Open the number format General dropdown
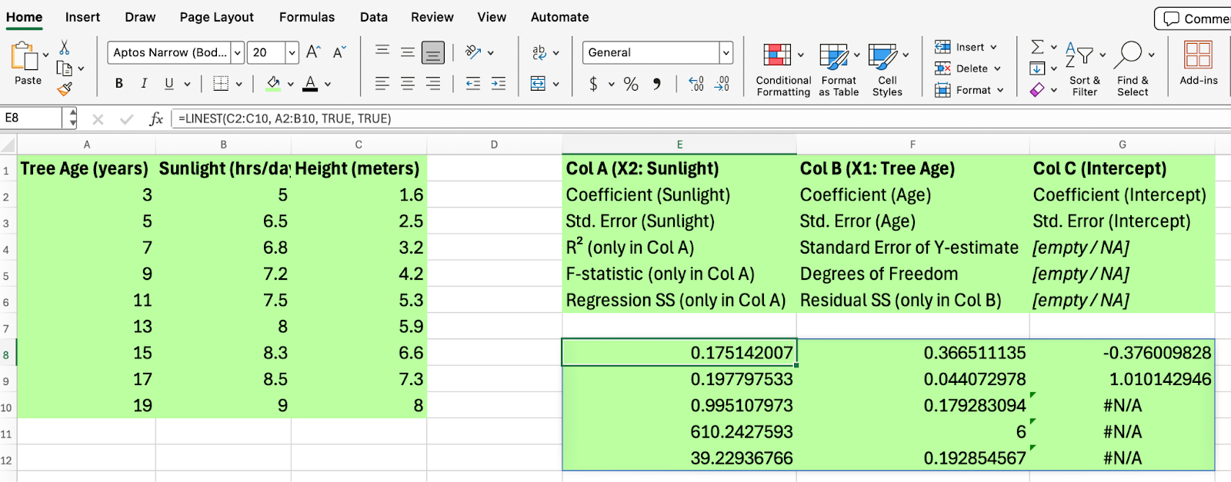The width and height of the screenshot is (1231, 482). pyautogui.click(x=726, y=52)
